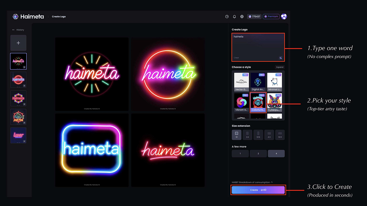The width and height of the screenshot is (367, 206).
Task: Click the Create Logo header title
Action: point(59,17)
